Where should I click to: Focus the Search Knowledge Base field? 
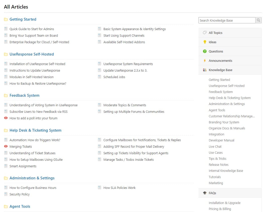[x=227, y=20]
